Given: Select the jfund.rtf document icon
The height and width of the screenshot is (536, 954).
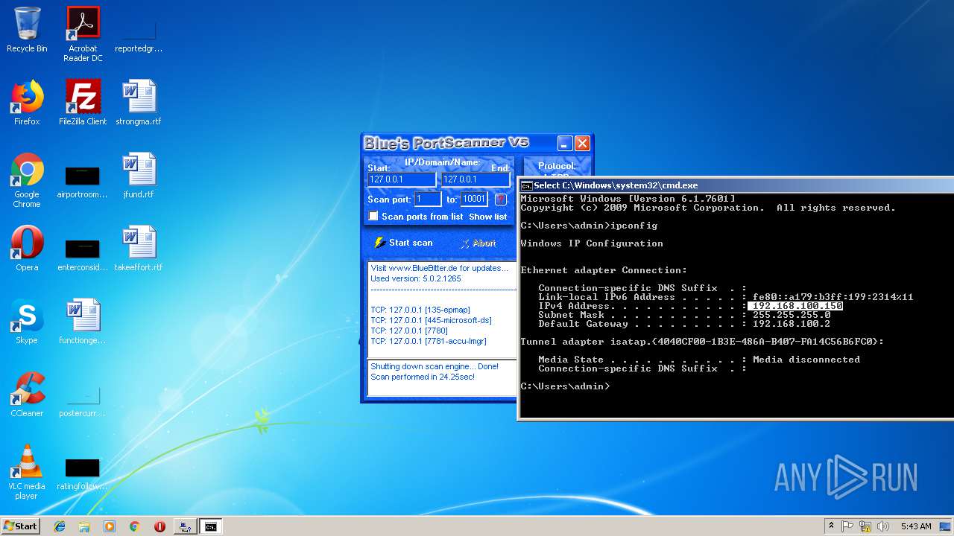Looking at the screenshot, I should (x=139, y=176).
